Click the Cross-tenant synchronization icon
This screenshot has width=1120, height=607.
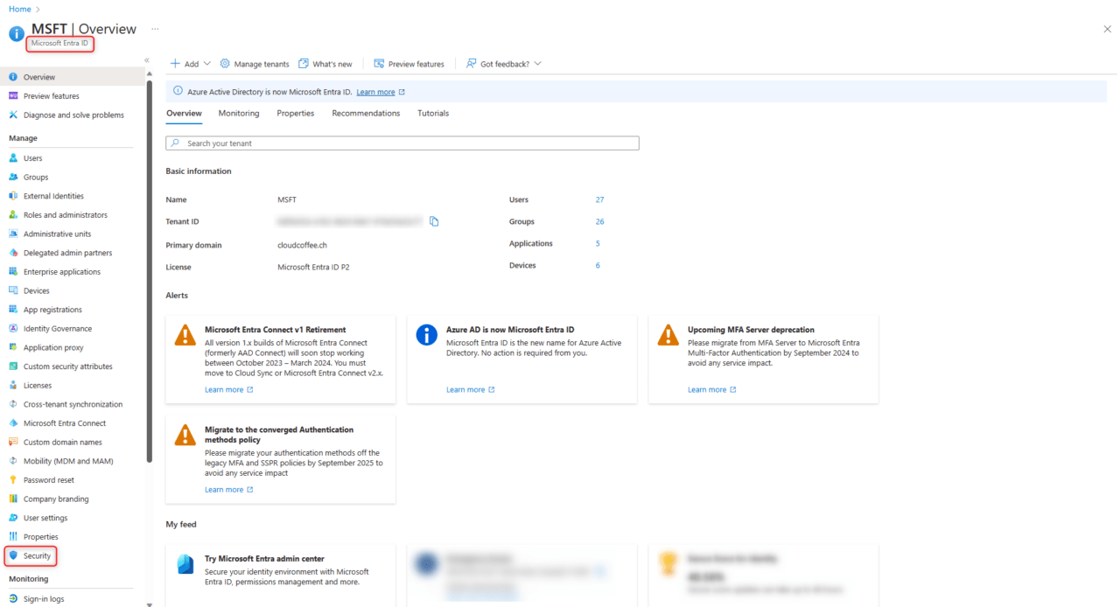[14, 404]
